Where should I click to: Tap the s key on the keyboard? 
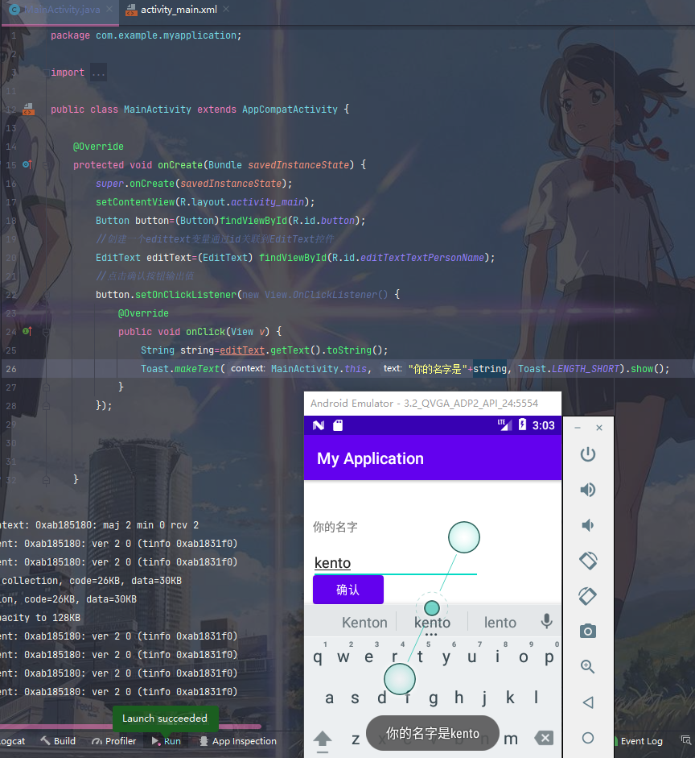tap(355, 698)
